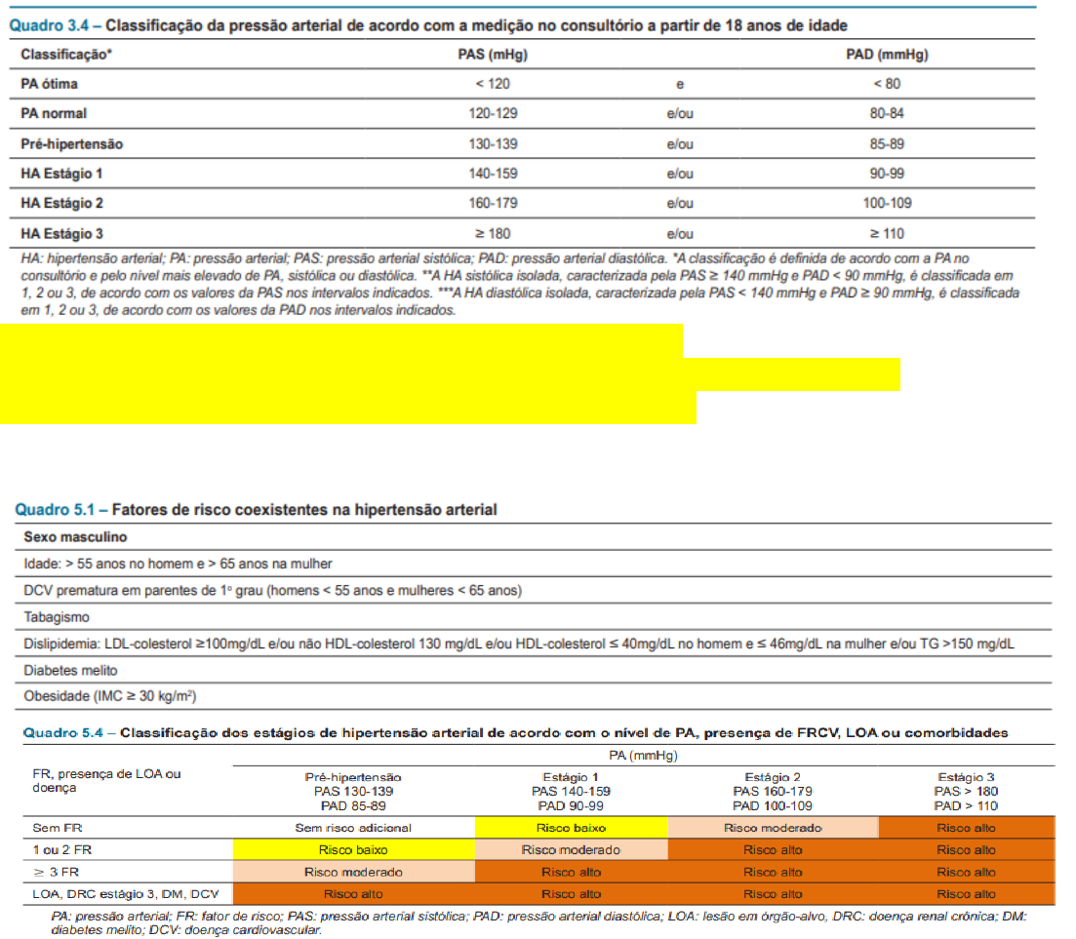Select the '≥ 180' value for HA Estágio 3
Viewport: 1076px width, 939px height.
(493, 234)
